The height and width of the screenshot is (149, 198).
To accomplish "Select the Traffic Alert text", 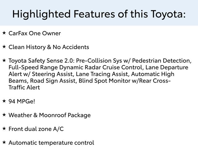I will pos(24,88).
